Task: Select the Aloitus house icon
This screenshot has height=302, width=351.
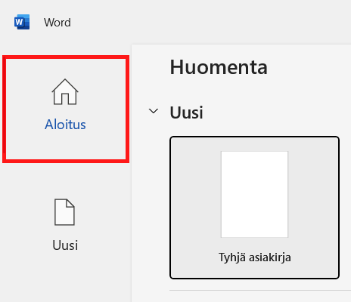Action: (x=65, y=91)
